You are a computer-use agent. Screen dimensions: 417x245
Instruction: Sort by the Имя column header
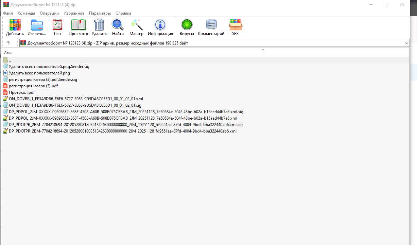[x=7, y=53]
